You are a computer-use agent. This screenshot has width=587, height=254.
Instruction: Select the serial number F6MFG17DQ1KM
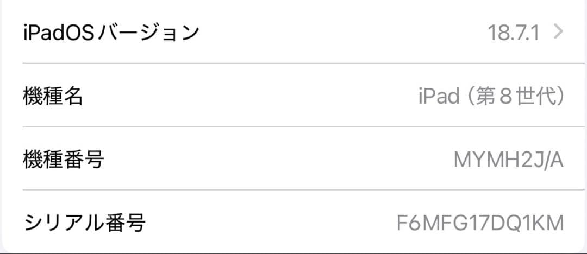[x=480, y=223]
